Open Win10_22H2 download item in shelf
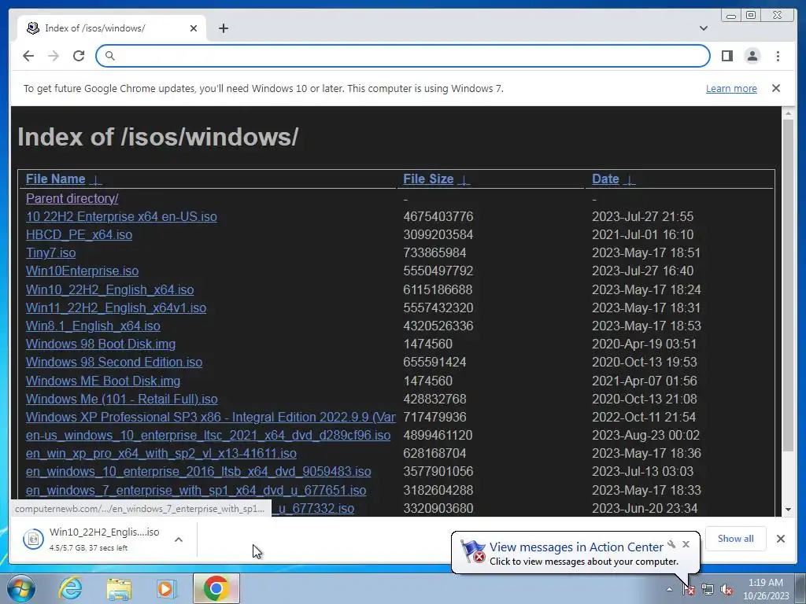Image resolution: width=806 pixels, height=604 pixels. (x=93, y=539)
